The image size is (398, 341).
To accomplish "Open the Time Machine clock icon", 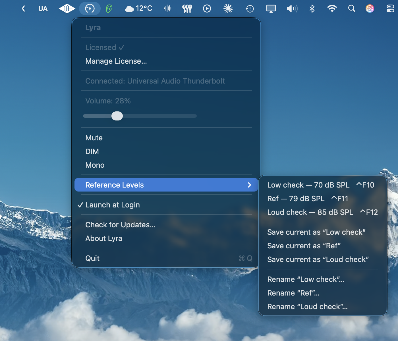I will pyautogui.click(x=250, y=9).
